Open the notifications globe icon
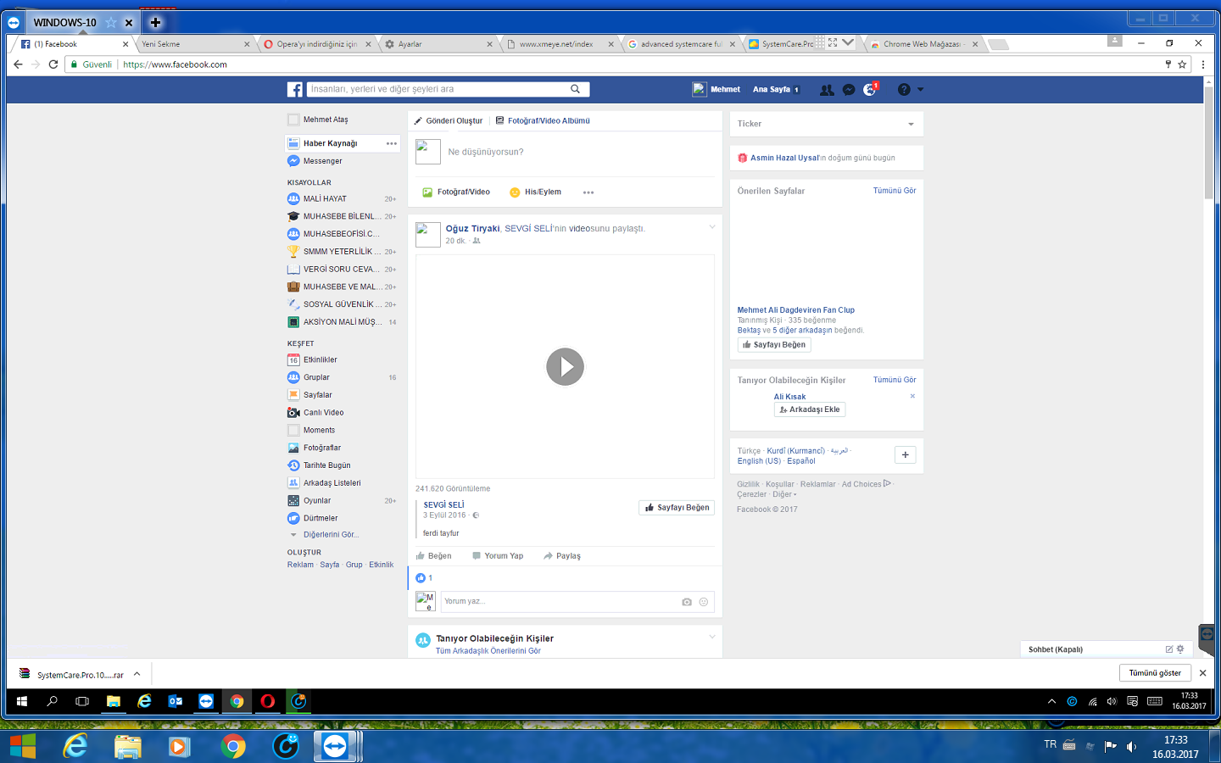Screen dimensions: 1221x763 coord(870,89)
